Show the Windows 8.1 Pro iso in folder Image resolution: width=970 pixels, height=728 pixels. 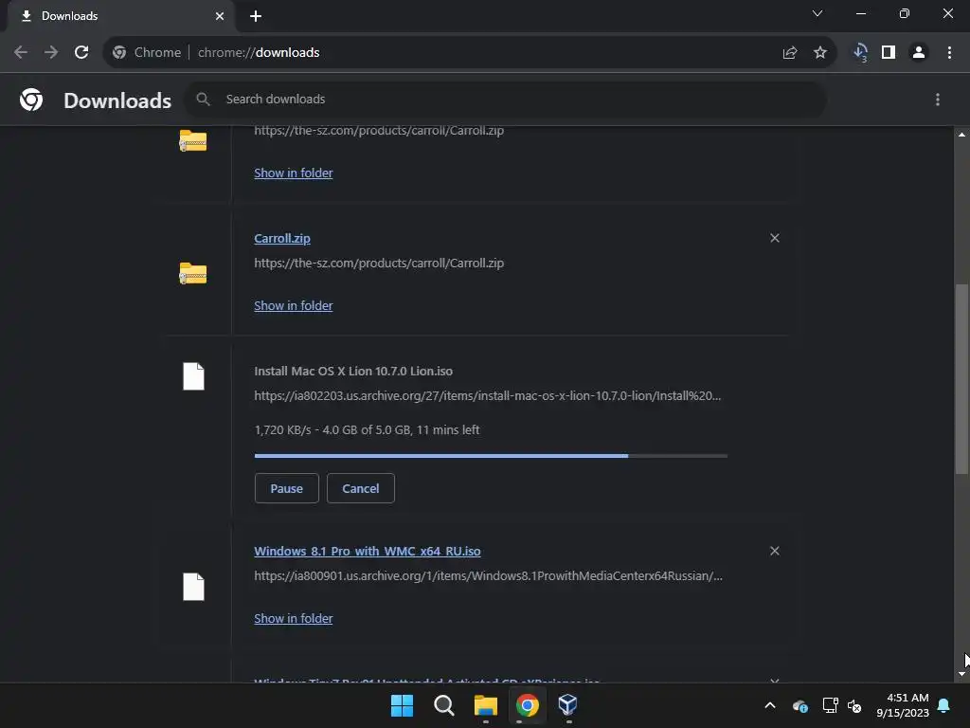click(x=294, y=618)
